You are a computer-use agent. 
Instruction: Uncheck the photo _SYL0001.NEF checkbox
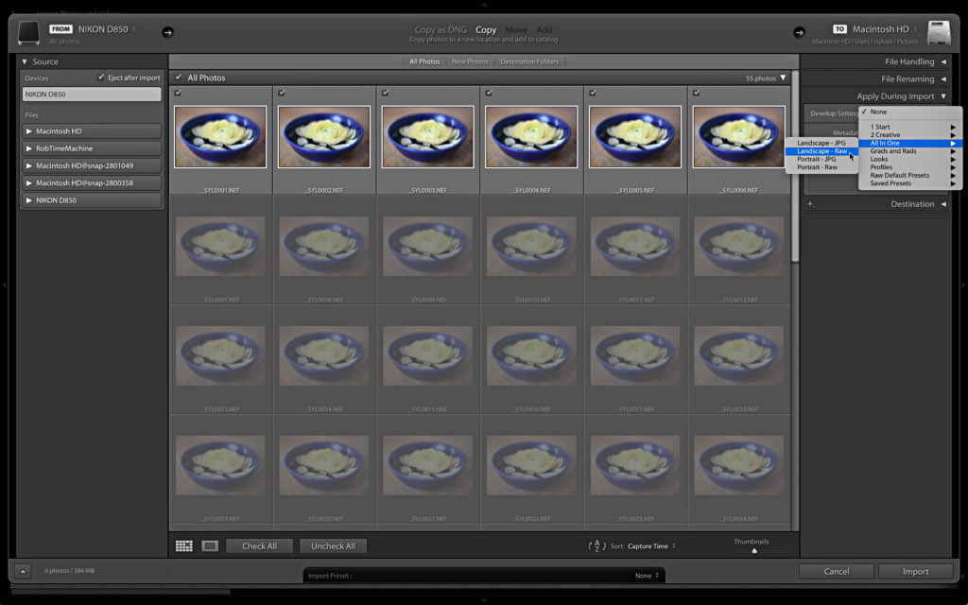[178, 93]
